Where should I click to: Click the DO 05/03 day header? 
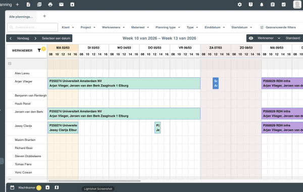(x=155, y=48)
